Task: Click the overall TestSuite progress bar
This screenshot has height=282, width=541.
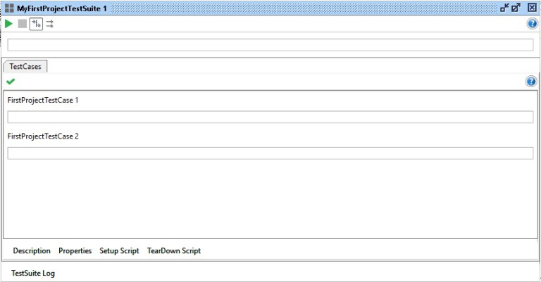Action: tap(270, 45)
